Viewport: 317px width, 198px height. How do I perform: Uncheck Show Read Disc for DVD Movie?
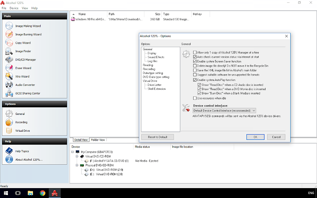click(199, 89)
